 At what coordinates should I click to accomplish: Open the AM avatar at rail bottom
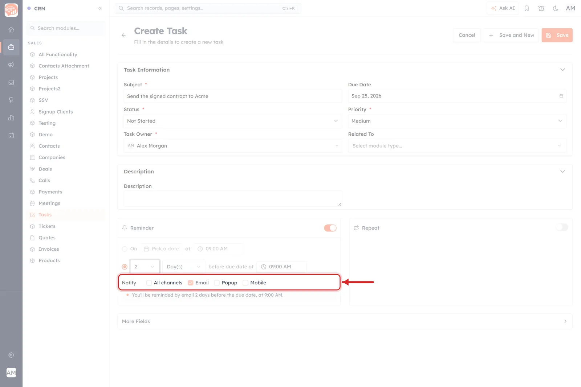[11, 372]
